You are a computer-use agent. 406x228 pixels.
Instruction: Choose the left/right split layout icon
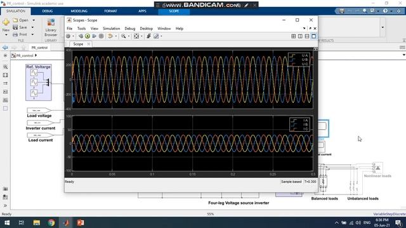pyautogui.click(x=300, y=36)
